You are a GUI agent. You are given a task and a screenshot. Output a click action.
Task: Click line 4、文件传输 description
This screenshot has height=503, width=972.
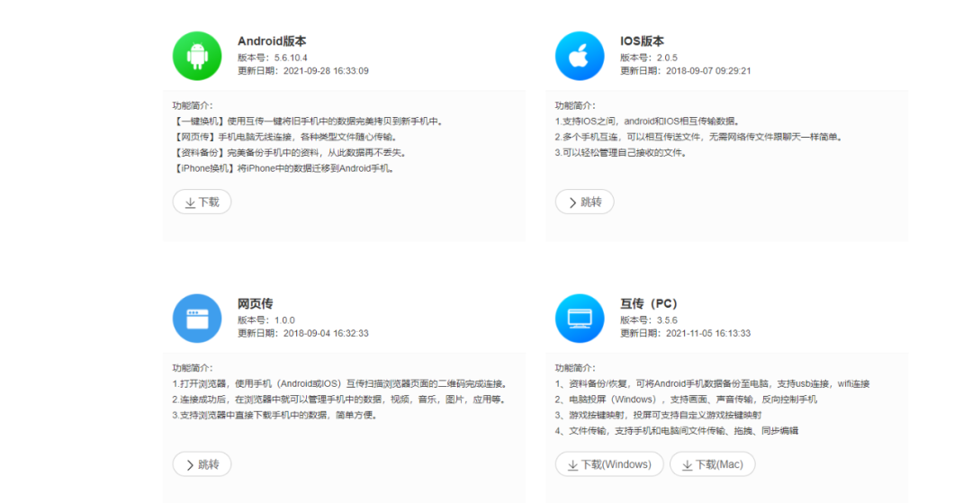coord(677,430)
